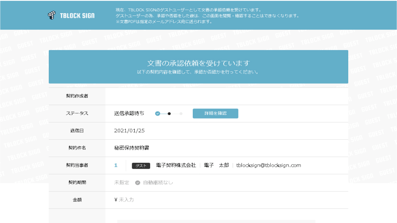Click the current second step dot in status progress

click(x=169, y=114)
